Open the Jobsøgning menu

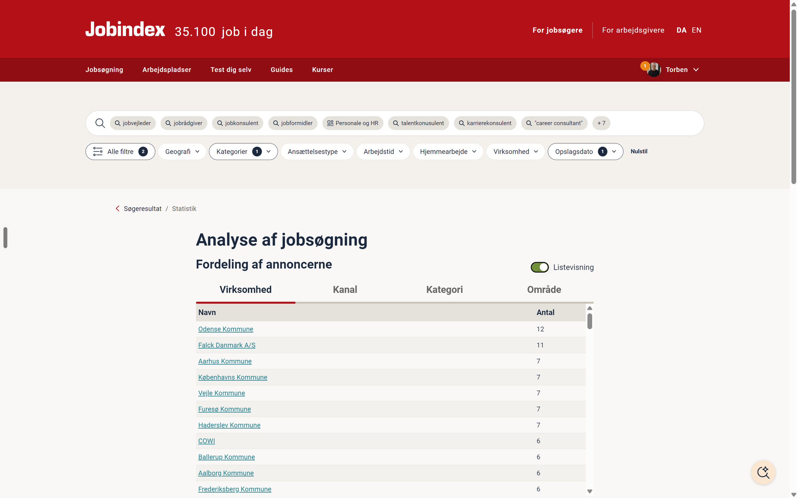click(104, 70)
